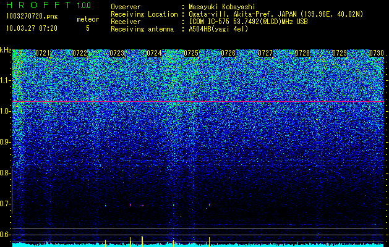Click the 0723 time label
Viewport: 389px width, 247px height.
tap(117, 53)
